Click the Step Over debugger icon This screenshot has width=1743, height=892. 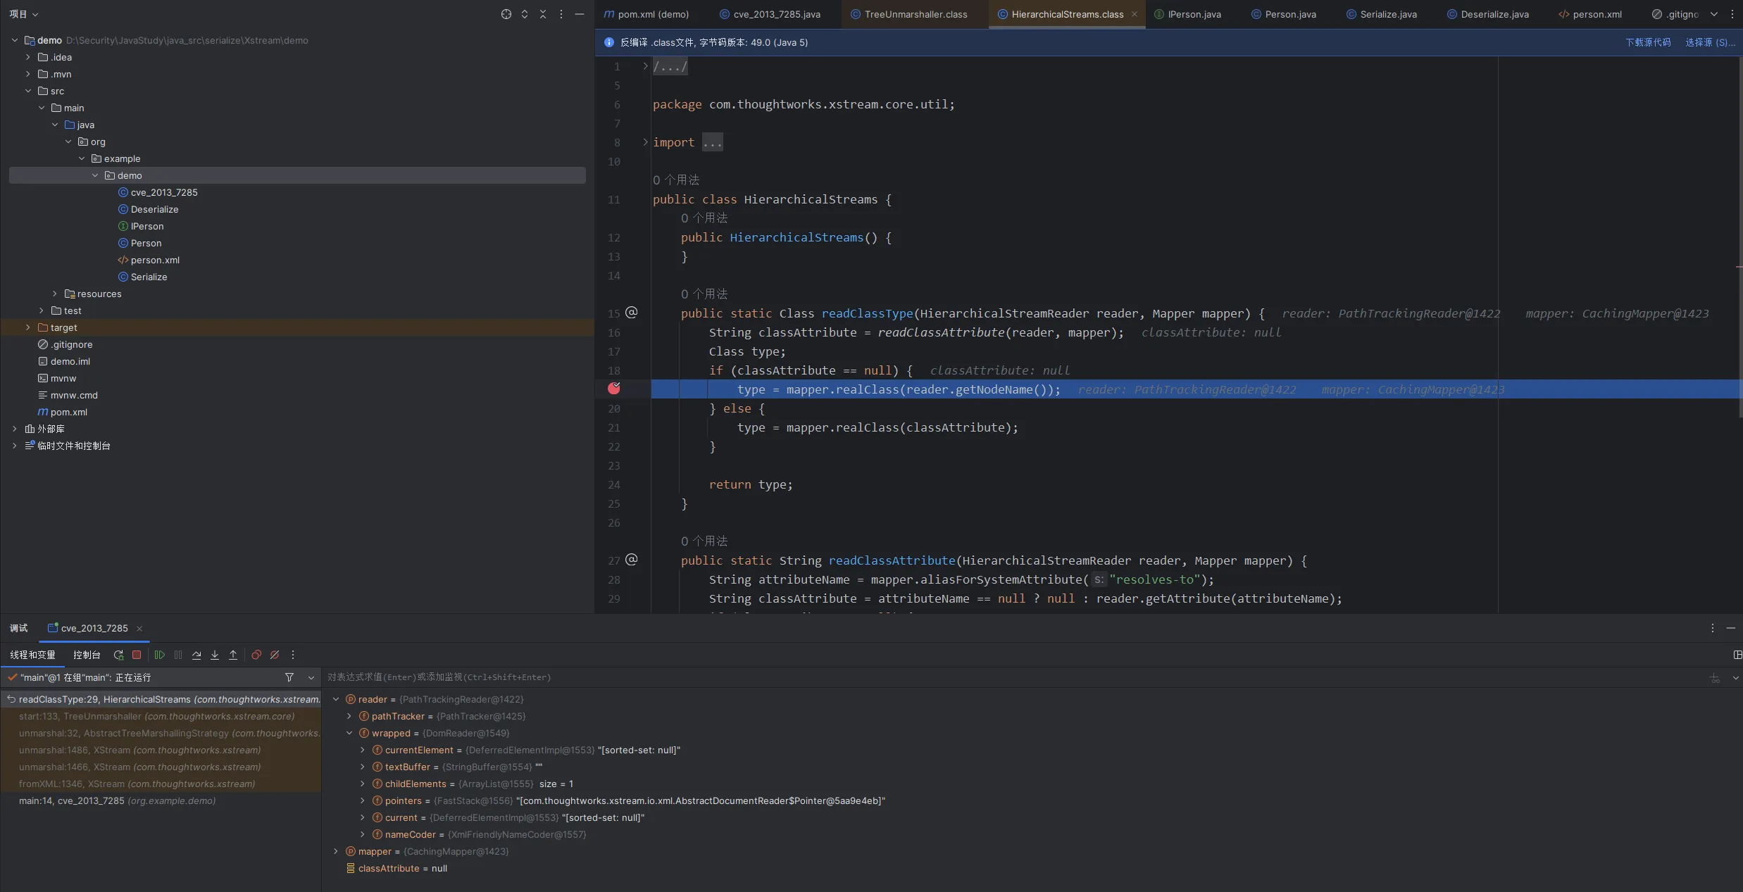pyautogui.click(x=196, y=655)
